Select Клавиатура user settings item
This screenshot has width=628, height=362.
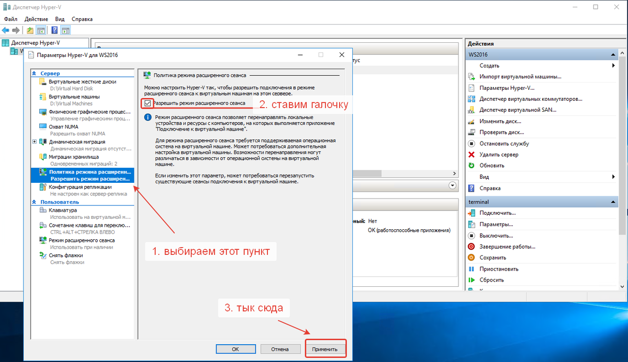tap(62, 211)
